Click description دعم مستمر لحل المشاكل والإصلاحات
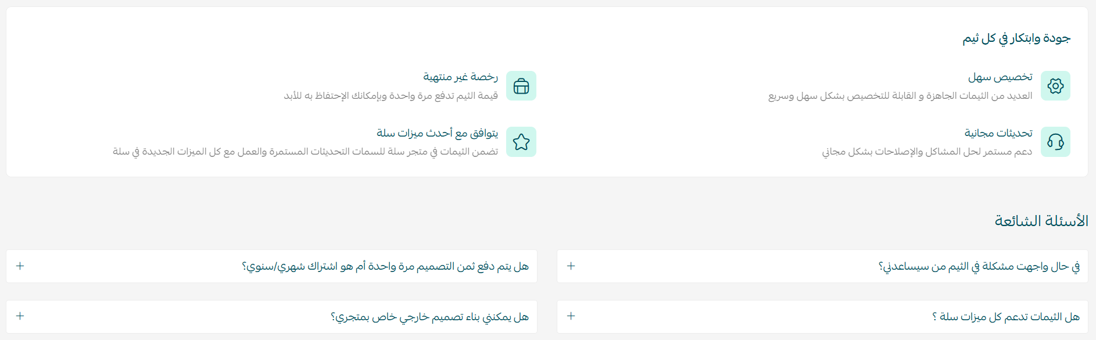Viewport: 1096px width, 340px height. tap(927, 152)
